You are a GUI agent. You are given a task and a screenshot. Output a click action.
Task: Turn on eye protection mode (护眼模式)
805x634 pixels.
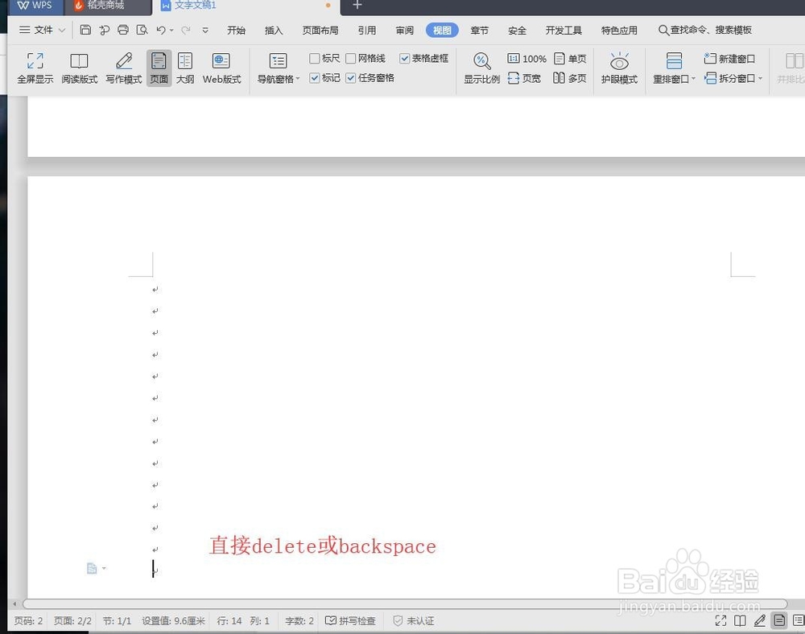click(619, 68)
